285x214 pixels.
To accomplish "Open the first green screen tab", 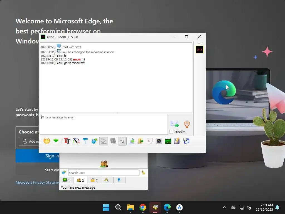I will click(x=66, y=180).
